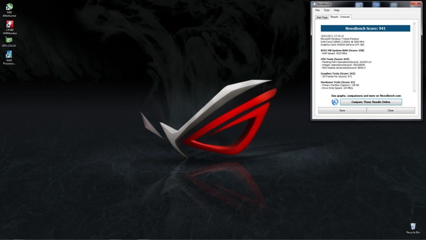426x240 pixels.
Task: Open the Help menu in NovaBench
Action: coord(337,10)
